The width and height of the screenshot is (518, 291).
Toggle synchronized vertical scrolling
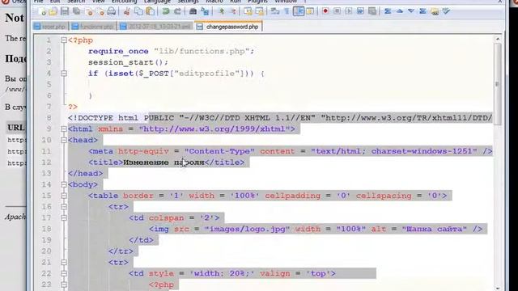pyautogui.click(x=248, y=11)
